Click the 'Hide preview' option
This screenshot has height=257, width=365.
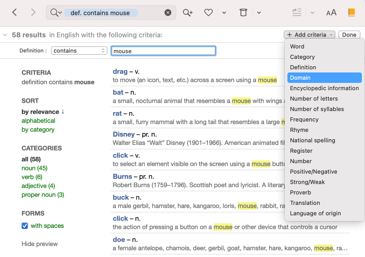click(x=40, y=244)
